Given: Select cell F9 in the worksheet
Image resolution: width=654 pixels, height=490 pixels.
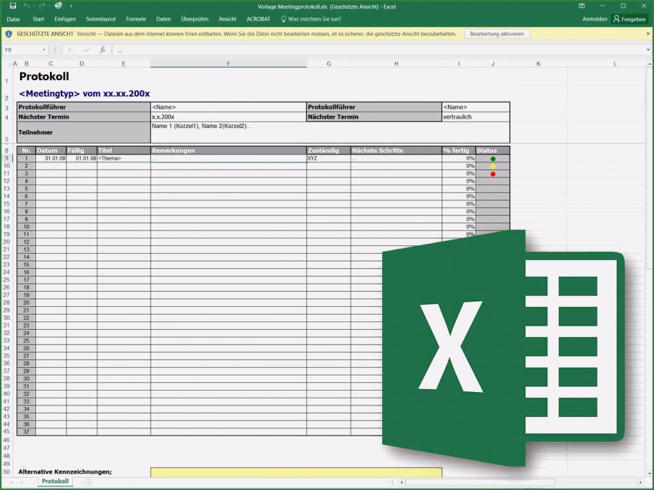Looking at the screenshot, I should 228,158.
